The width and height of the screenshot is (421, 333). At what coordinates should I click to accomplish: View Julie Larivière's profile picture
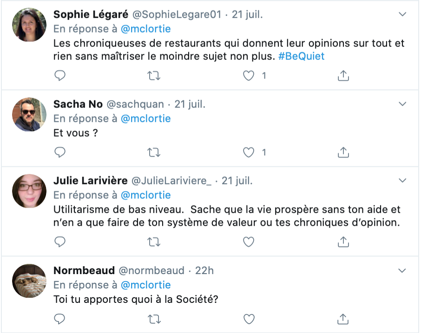pyautogui.click(x=29, y=191)
